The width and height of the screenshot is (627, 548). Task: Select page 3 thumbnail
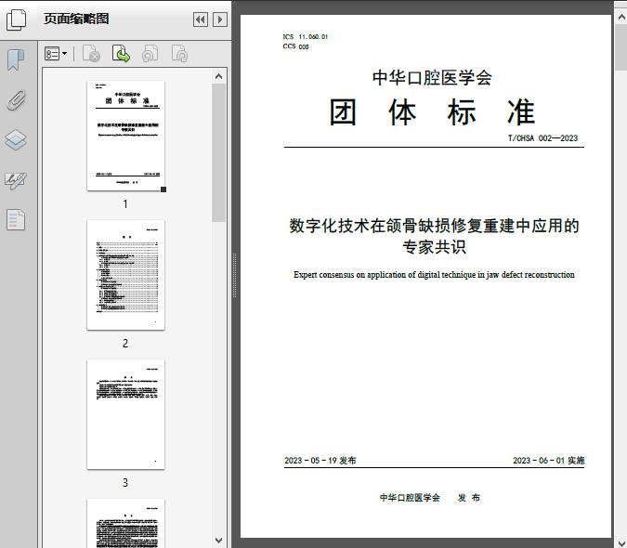point(125,414)
